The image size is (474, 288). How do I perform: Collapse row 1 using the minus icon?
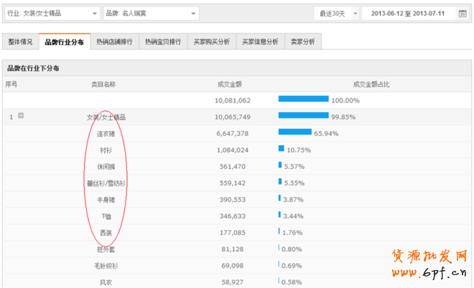click(21, 116)
